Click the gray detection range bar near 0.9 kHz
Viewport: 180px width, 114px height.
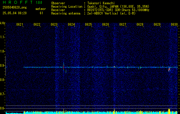click(x=5, y=66)
